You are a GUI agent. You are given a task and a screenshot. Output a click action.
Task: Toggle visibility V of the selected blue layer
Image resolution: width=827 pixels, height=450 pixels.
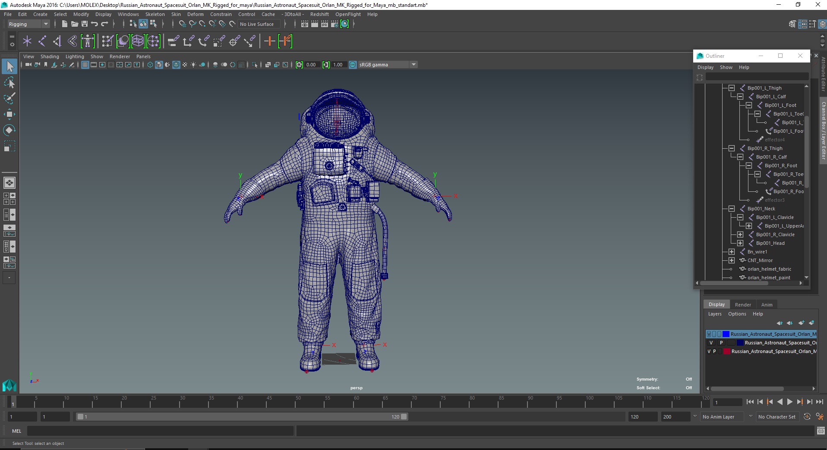(x=709, y=334)
